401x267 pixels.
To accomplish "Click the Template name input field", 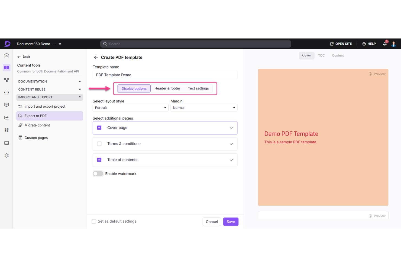I will (x=165, y=75).
